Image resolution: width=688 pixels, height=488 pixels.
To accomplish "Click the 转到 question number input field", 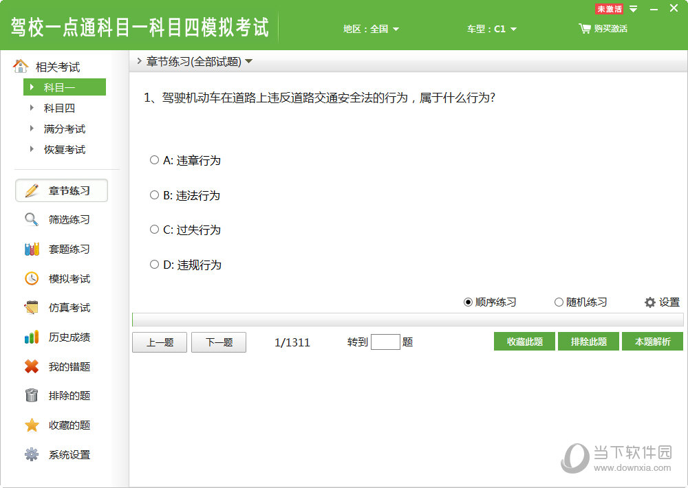I will pos(385,342).
